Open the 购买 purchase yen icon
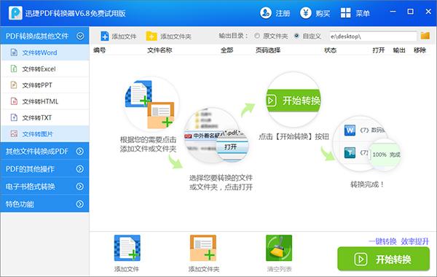437x277 pixels. [x=305, y=13]
